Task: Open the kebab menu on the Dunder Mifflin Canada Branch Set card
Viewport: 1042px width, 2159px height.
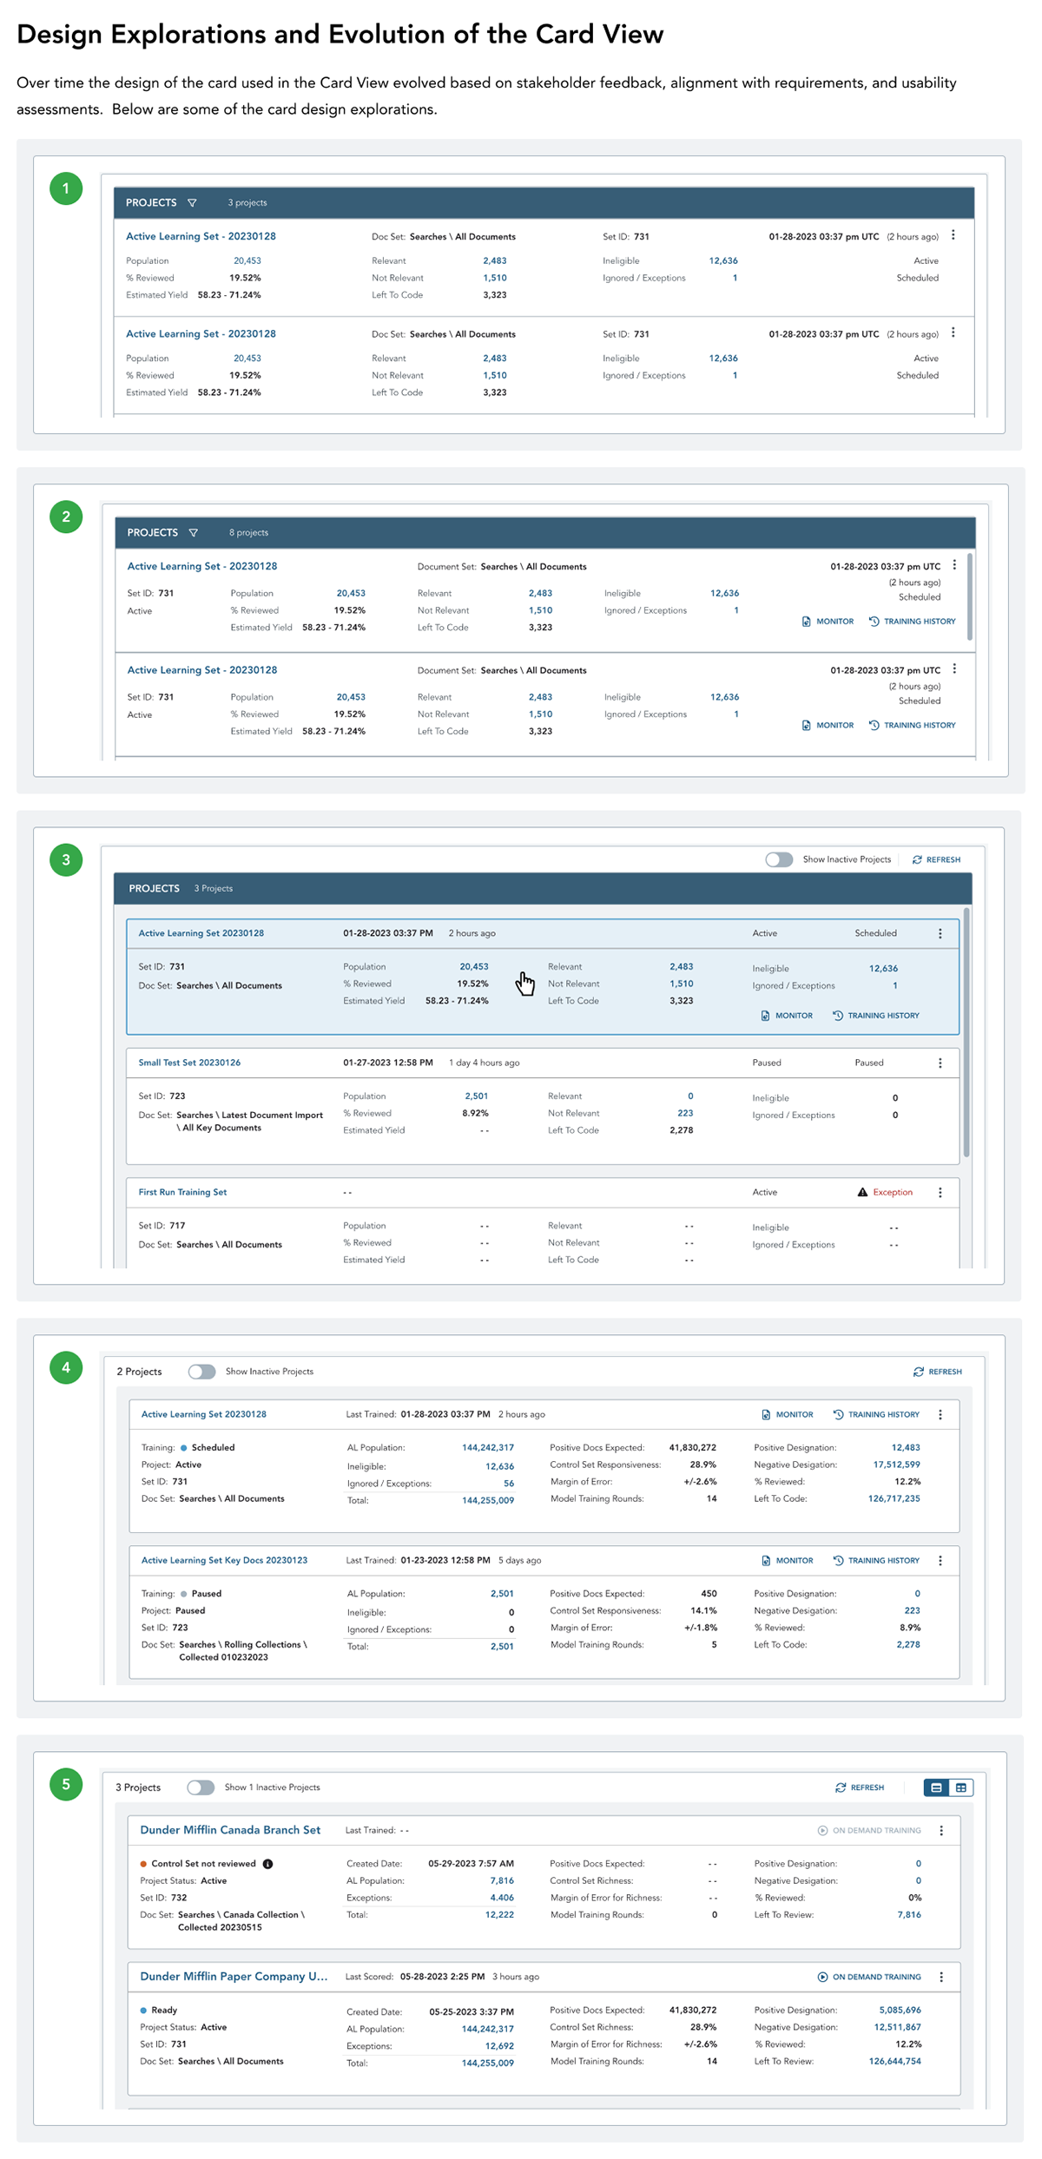Action: [x=941, y=1830]
